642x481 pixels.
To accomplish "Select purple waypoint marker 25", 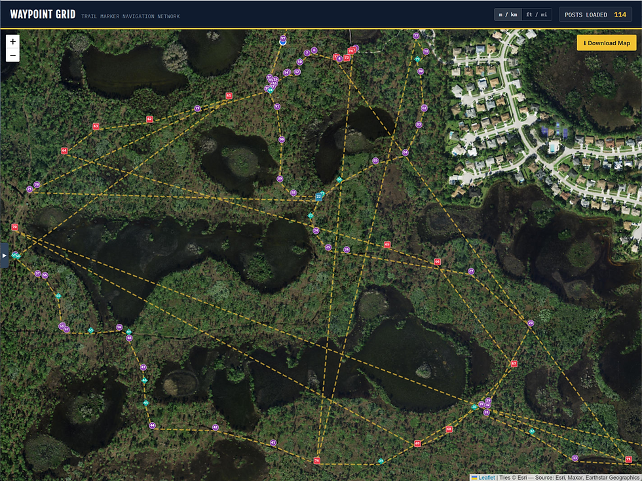I will pyautogui.click(x=328, y=248).
